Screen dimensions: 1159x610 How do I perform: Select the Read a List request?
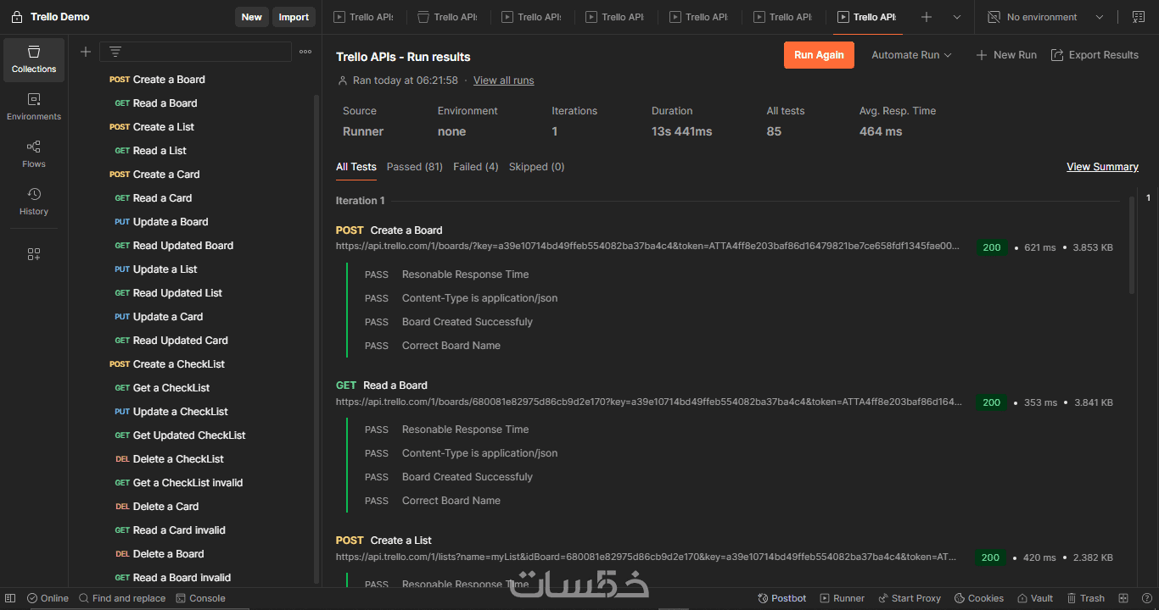[160, 151]
